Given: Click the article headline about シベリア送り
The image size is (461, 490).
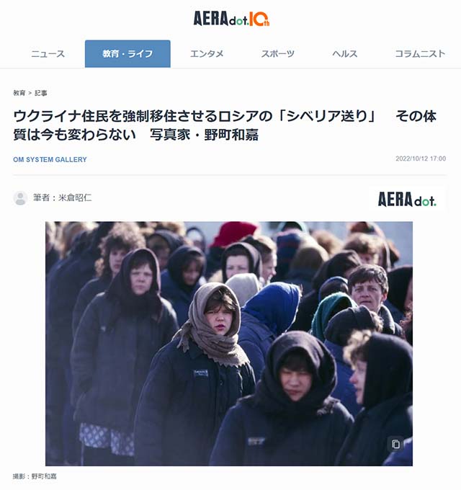Looking at the screenshot, I should tap(225, 125).
